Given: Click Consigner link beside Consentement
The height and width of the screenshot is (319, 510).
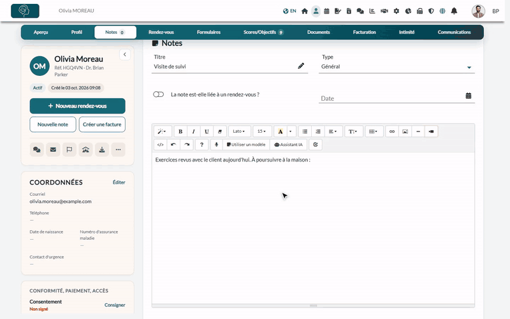Looking at the screenshot, I should (x=115, y=305).
